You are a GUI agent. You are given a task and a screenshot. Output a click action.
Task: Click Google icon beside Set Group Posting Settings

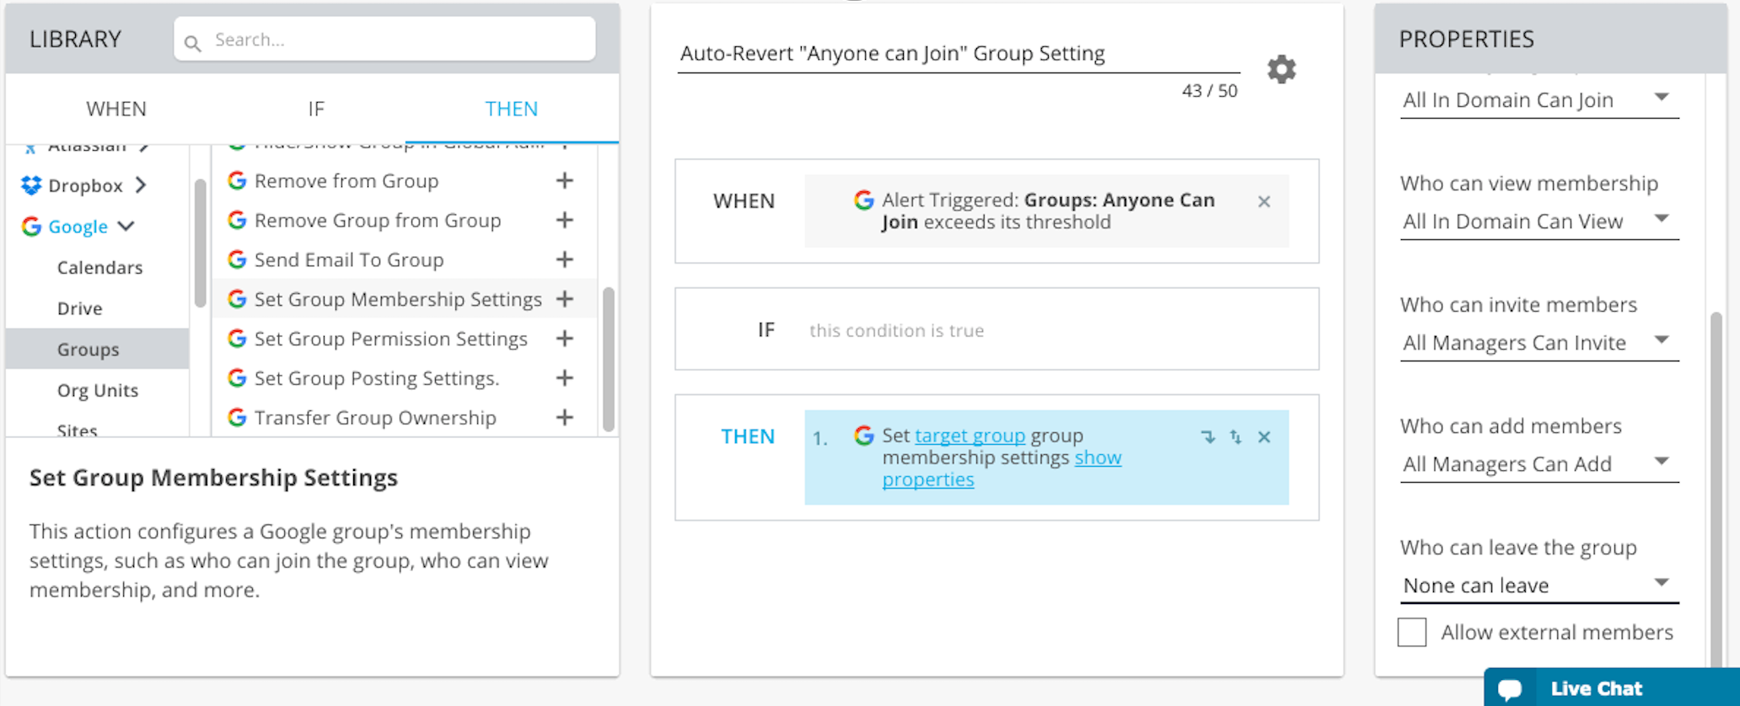[237, 378]
